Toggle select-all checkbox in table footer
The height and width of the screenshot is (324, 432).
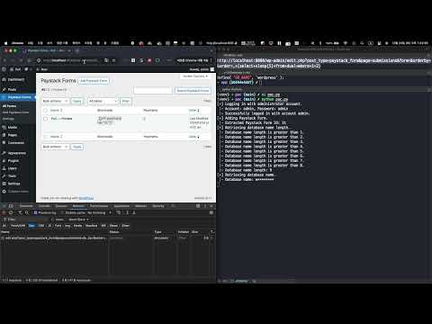46,137
